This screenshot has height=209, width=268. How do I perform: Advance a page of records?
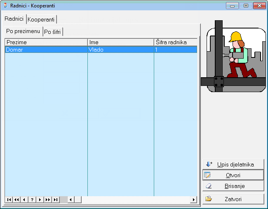pos(48,199)
